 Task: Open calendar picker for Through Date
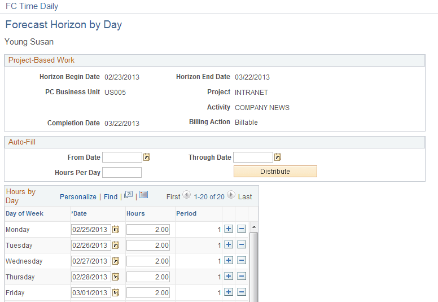[278, 157]
